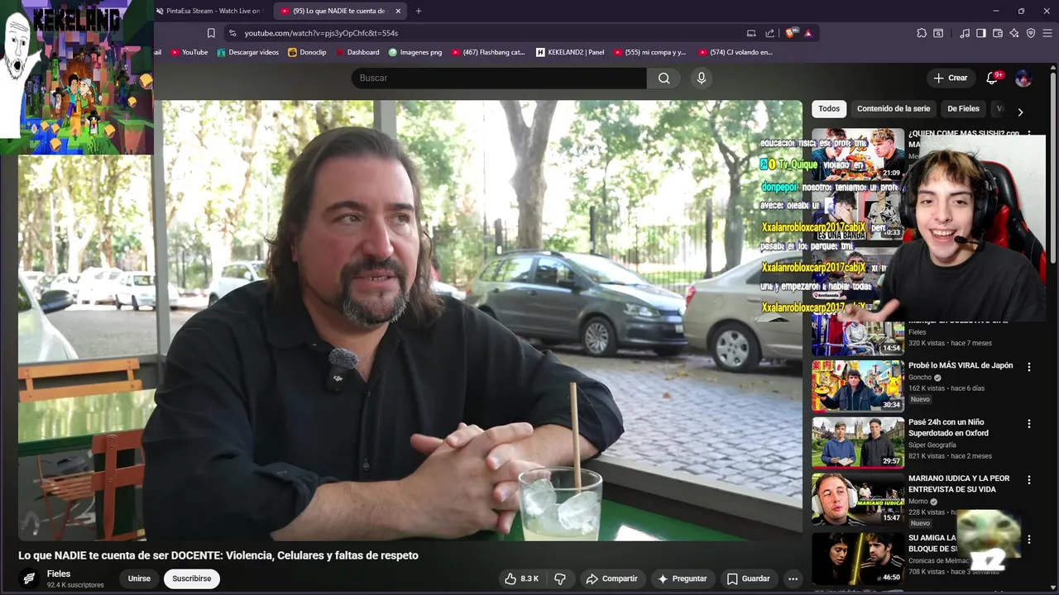Open the sushi video thumbnail with 21:09 duration
This screenshot has height=595, width=1059.
click(858, 154)
